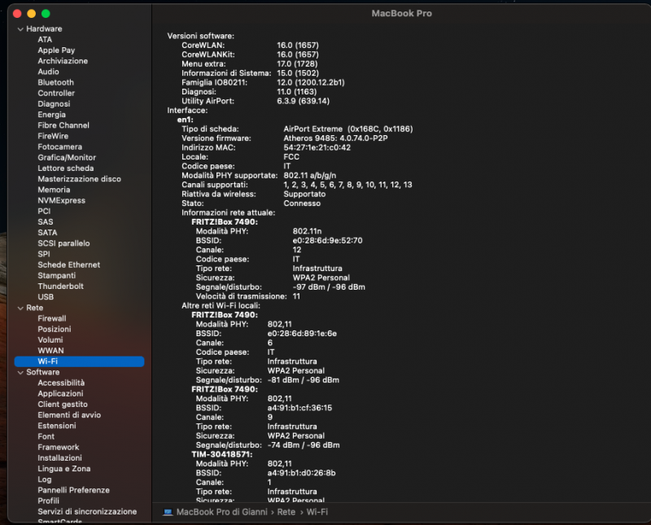Select Diagnosi under Hardware

click(x=54, y=104)
